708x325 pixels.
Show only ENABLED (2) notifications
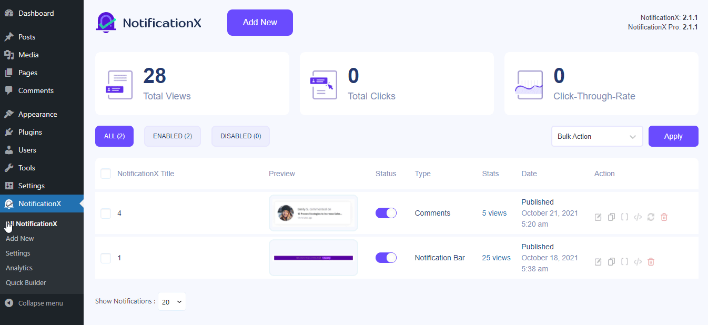click(173, 136)
